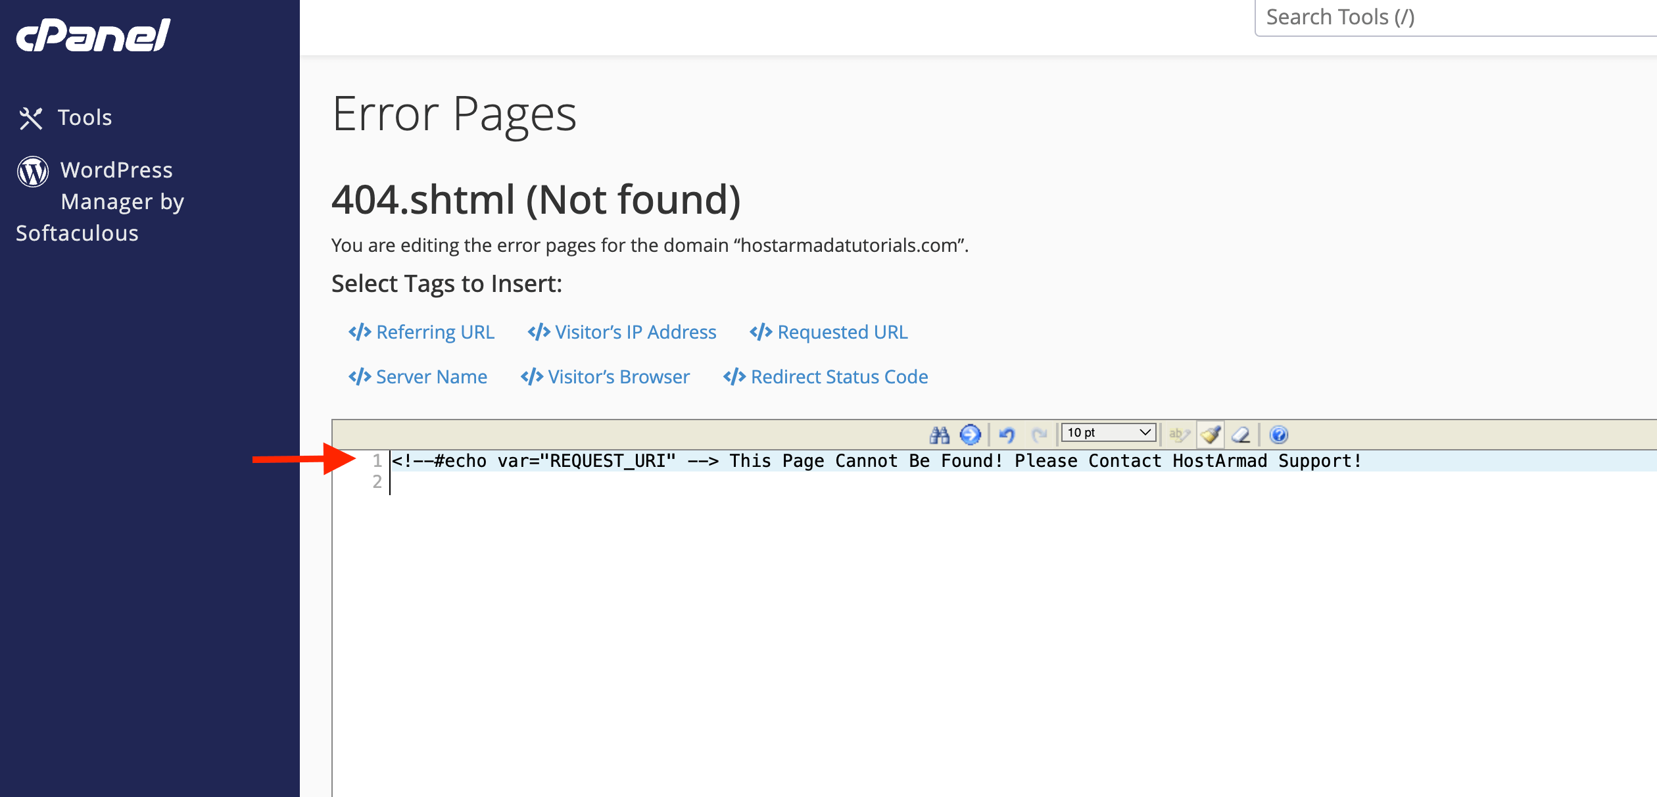The width and height of the screenshot is (1657, 797).
Task: Undo the last edit in editor
Action: (x=1007, y=435)
